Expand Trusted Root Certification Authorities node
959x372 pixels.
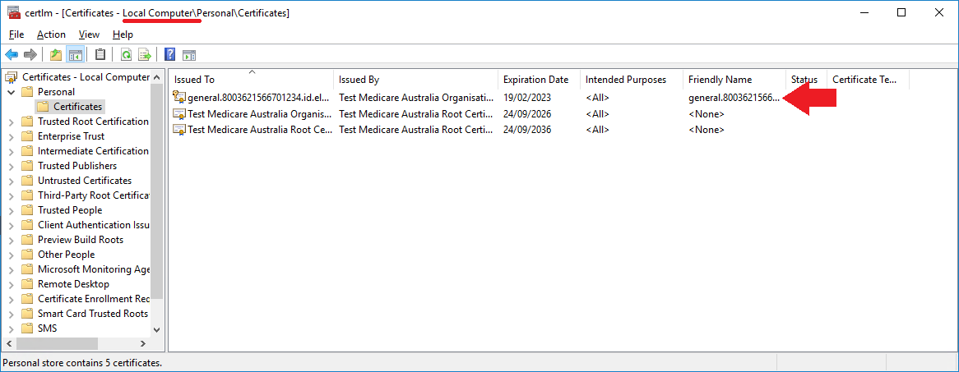(11, 122)
